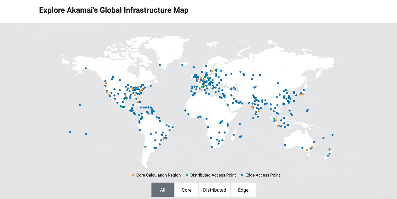Select the orange core marker in Brazil
This screenshot has width=397, height=199.
(164, 139)
